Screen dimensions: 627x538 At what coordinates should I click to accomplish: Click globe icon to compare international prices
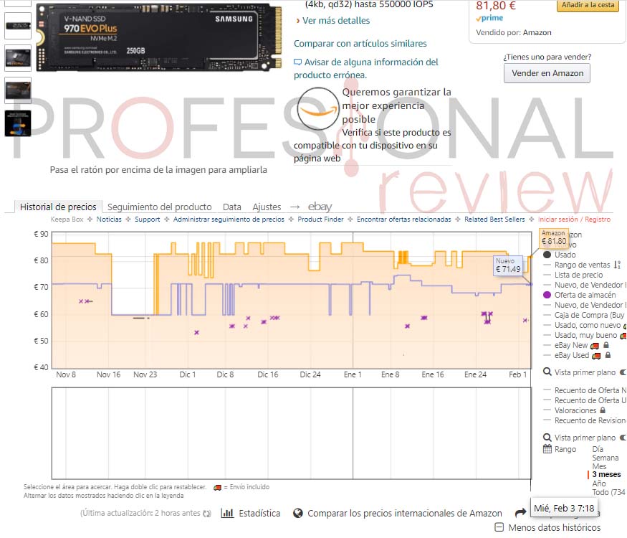298,513
